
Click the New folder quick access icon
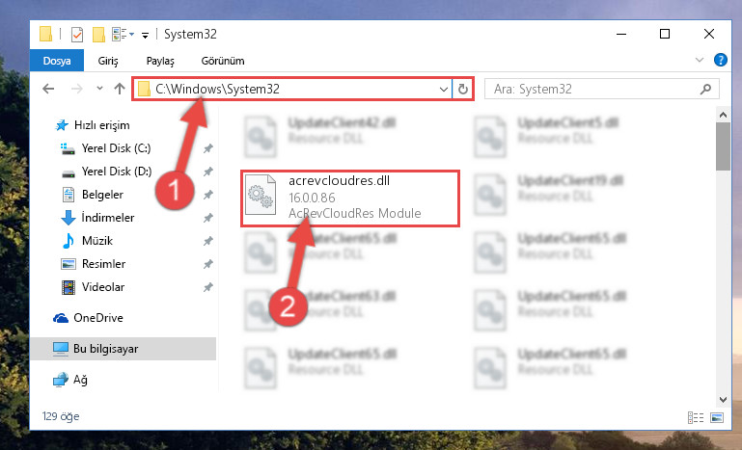pyautogui.click(x=98, y=35)
